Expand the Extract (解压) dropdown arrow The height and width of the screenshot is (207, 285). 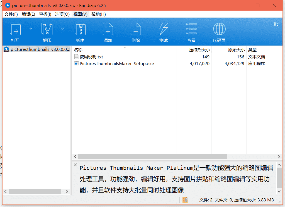(62, 29)
